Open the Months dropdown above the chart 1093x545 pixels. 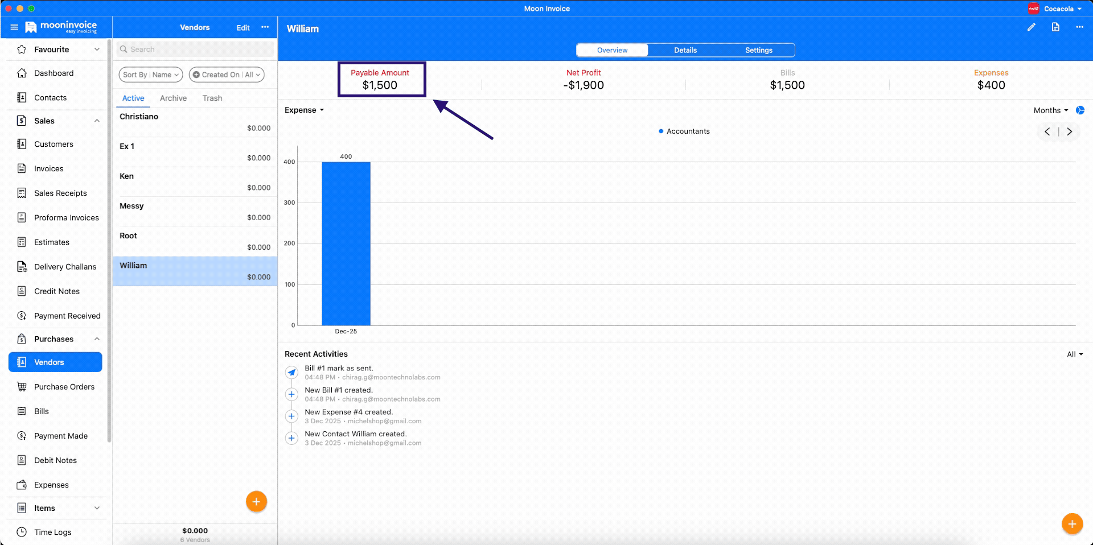click(x=1050, y=110)
